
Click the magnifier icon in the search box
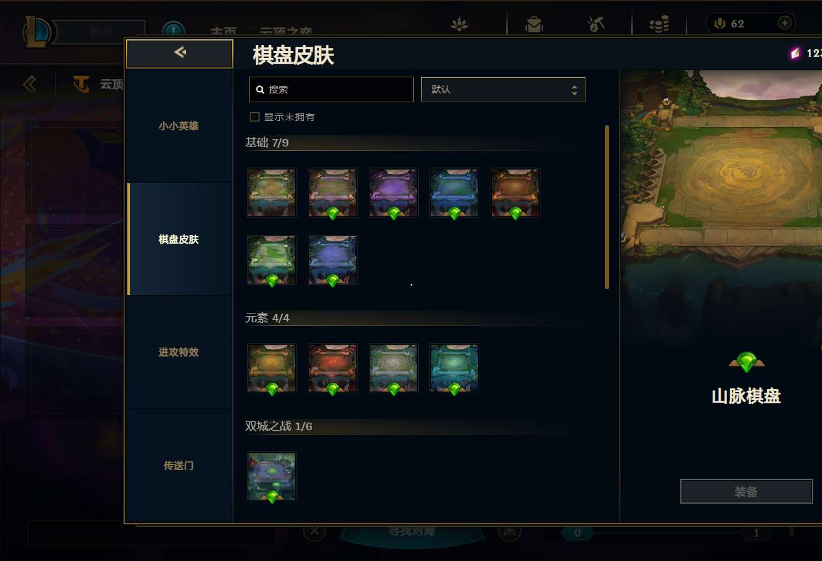pyautogui.click(x=260, y=90)
